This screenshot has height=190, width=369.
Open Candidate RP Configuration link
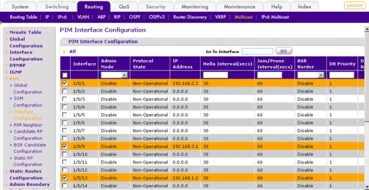28,135
